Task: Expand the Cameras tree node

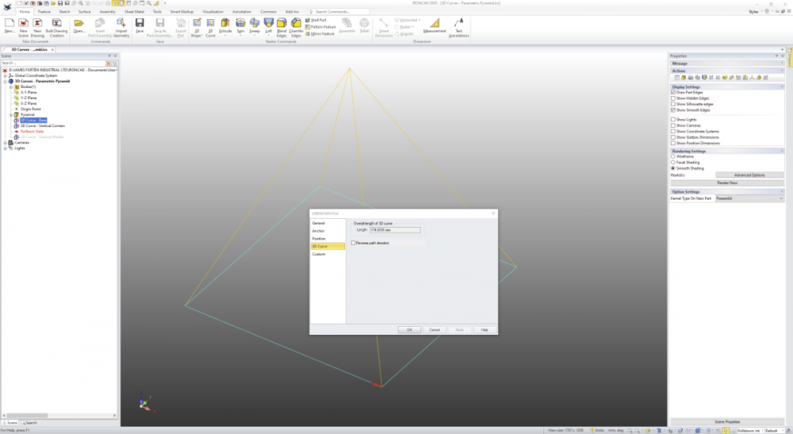Action: pyautogui.click(x=5, y=143)
